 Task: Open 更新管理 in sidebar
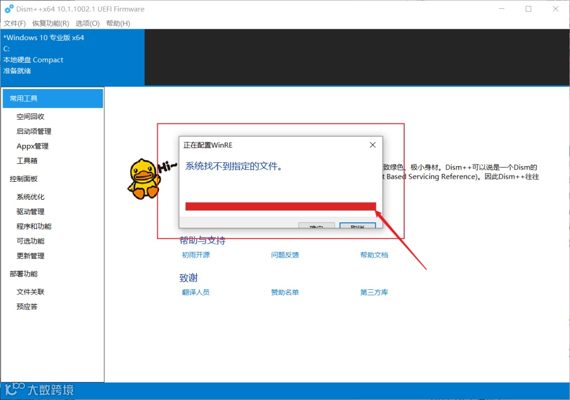point(30,256)
